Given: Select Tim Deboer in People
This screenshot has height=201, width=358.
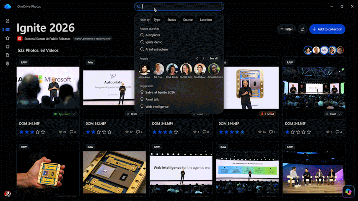Looking at the screenshot, I should click(x=200, y=69).
